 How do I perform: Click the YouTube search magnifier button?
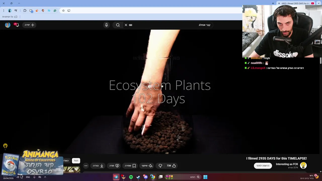[118, 25]
